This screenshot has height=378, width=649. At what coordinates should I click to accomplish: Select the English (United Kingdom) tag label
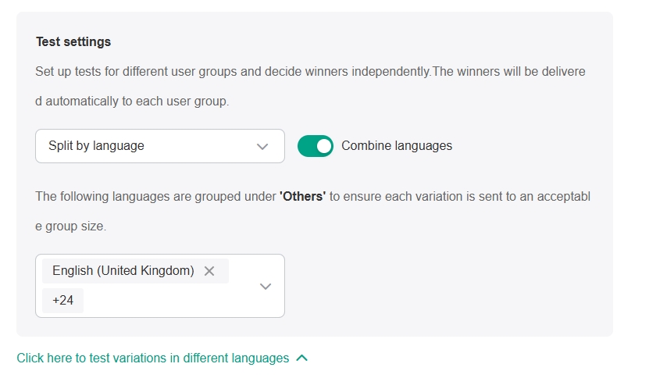tap(123, 271)
